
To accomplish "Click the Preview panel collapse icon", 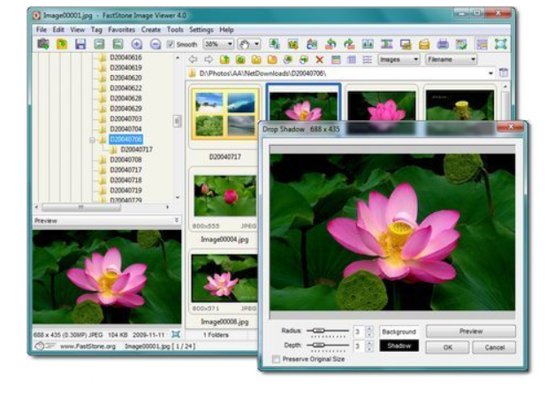I will coord(177,220).
